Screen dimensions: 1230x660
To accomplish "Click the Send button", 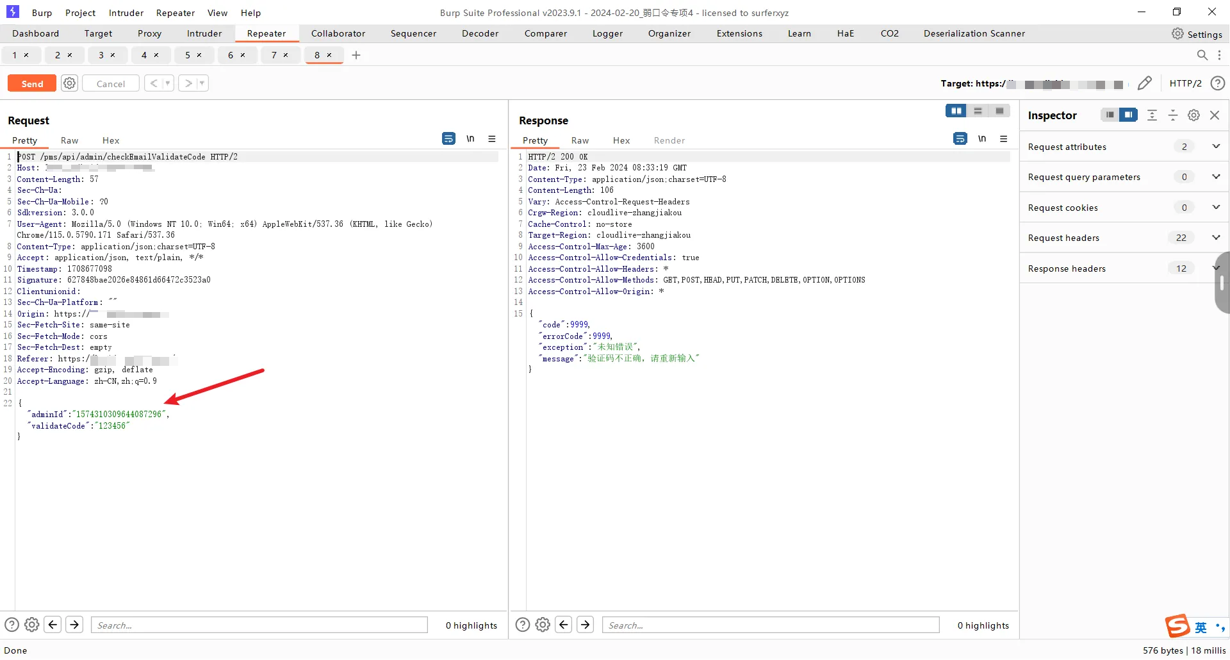I will coord(32,83).
